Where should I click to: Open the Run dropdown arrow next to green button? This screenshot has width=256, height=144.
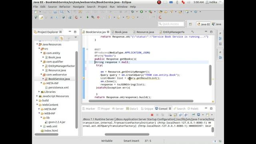(x=146, y=12)
